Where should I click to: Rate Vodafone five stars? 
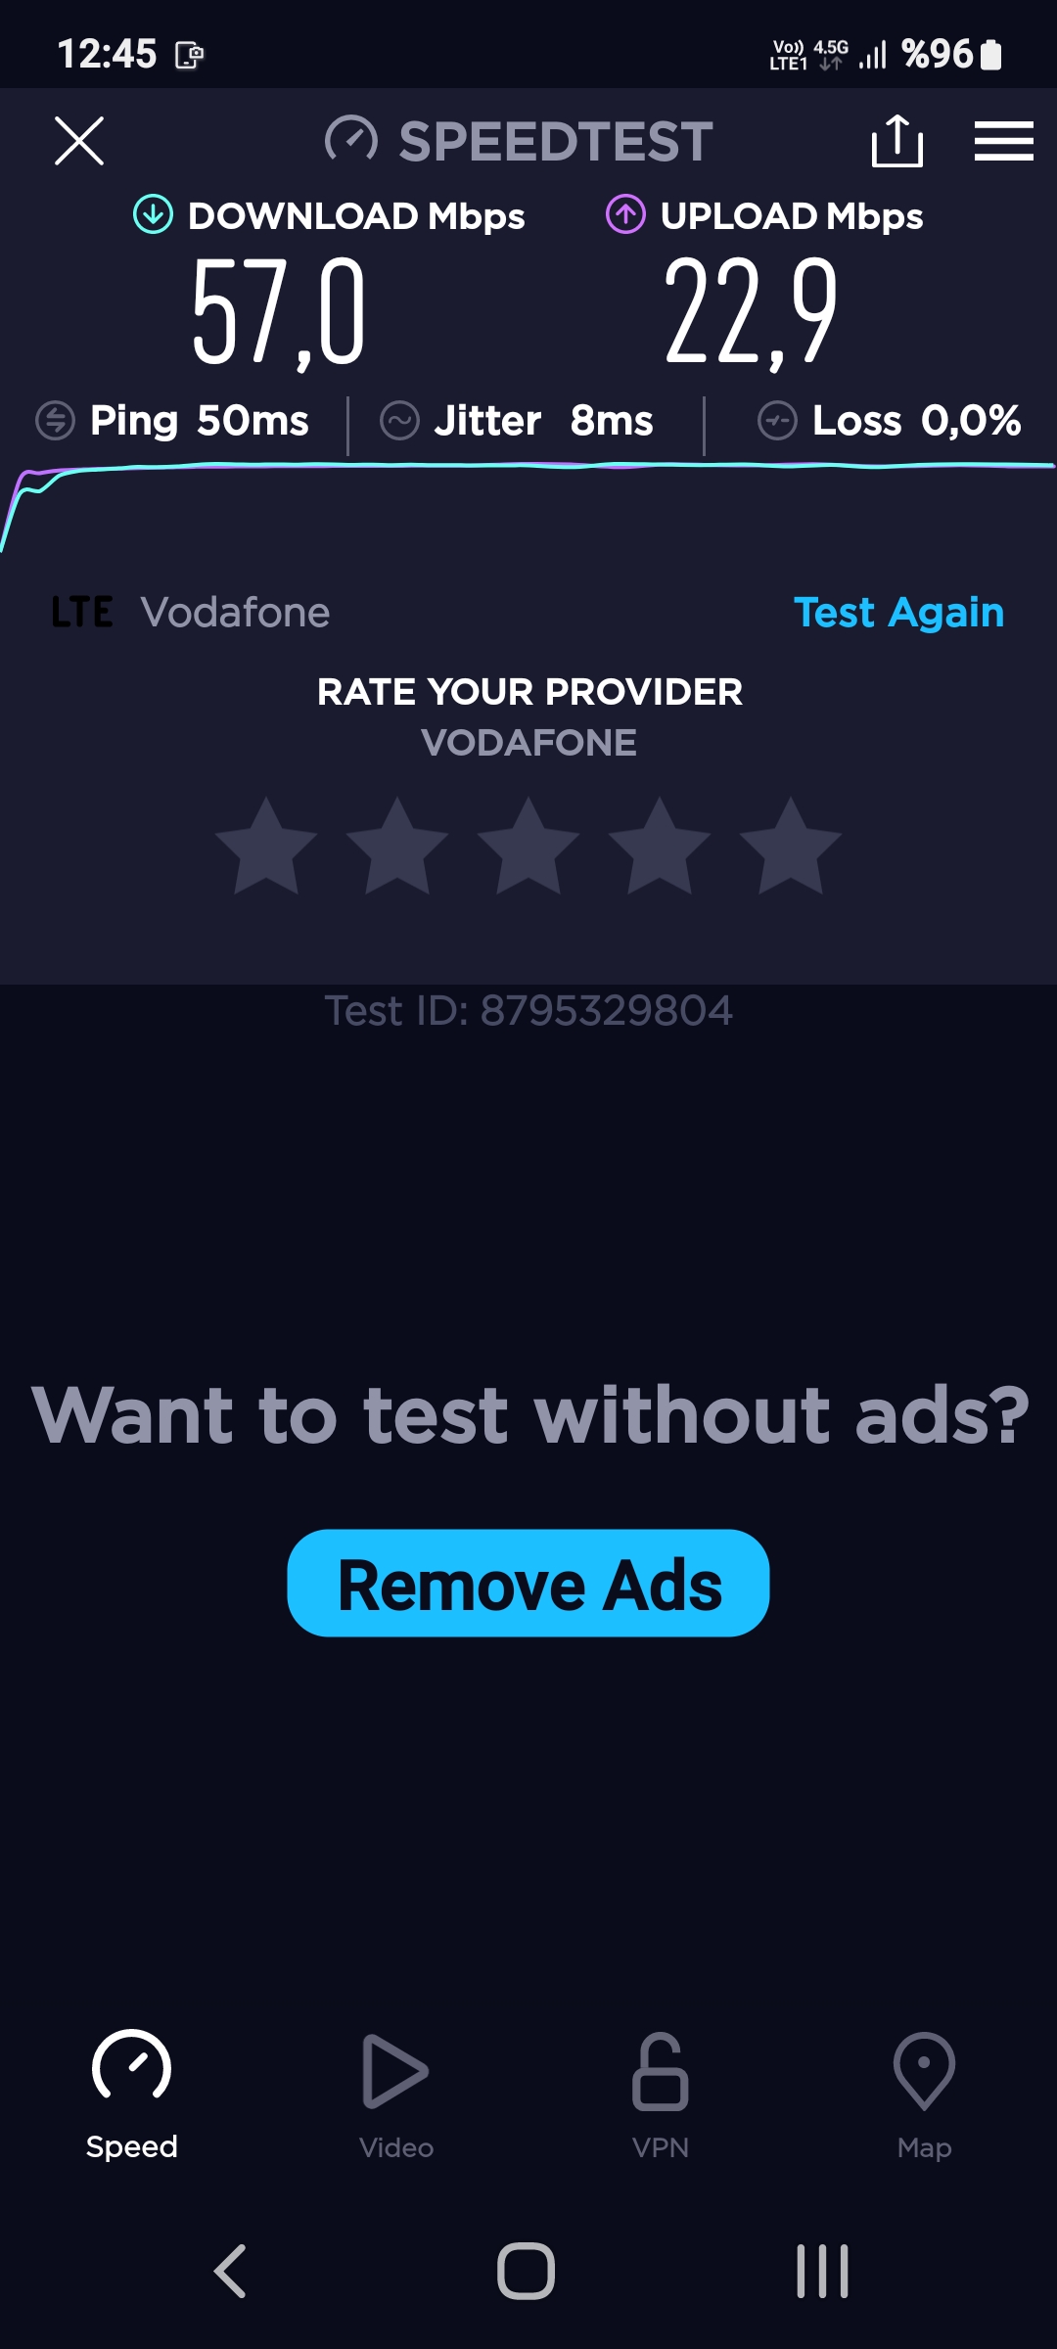791,847
